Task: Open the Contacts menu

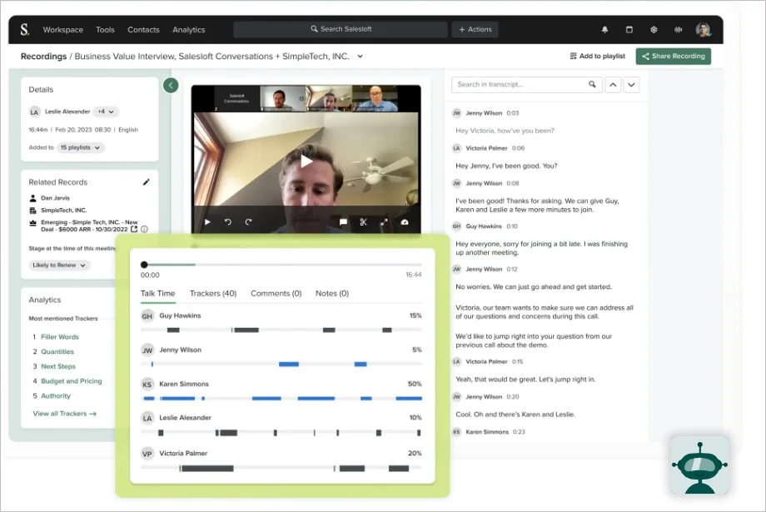Action: (143, 30)
